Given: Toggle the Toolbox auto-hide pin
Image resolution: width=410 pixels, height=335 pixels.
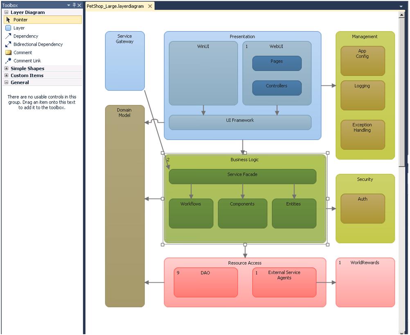Looking at the screenshot, I should click(x=74, y=5).
